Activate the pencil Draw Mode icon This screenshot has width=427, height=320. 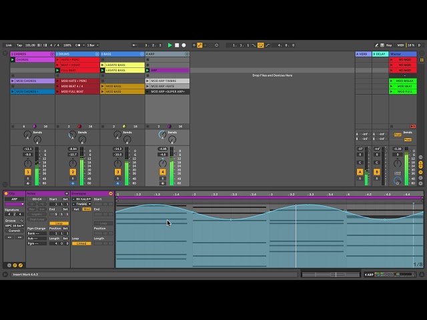click(x=376, y=45)
